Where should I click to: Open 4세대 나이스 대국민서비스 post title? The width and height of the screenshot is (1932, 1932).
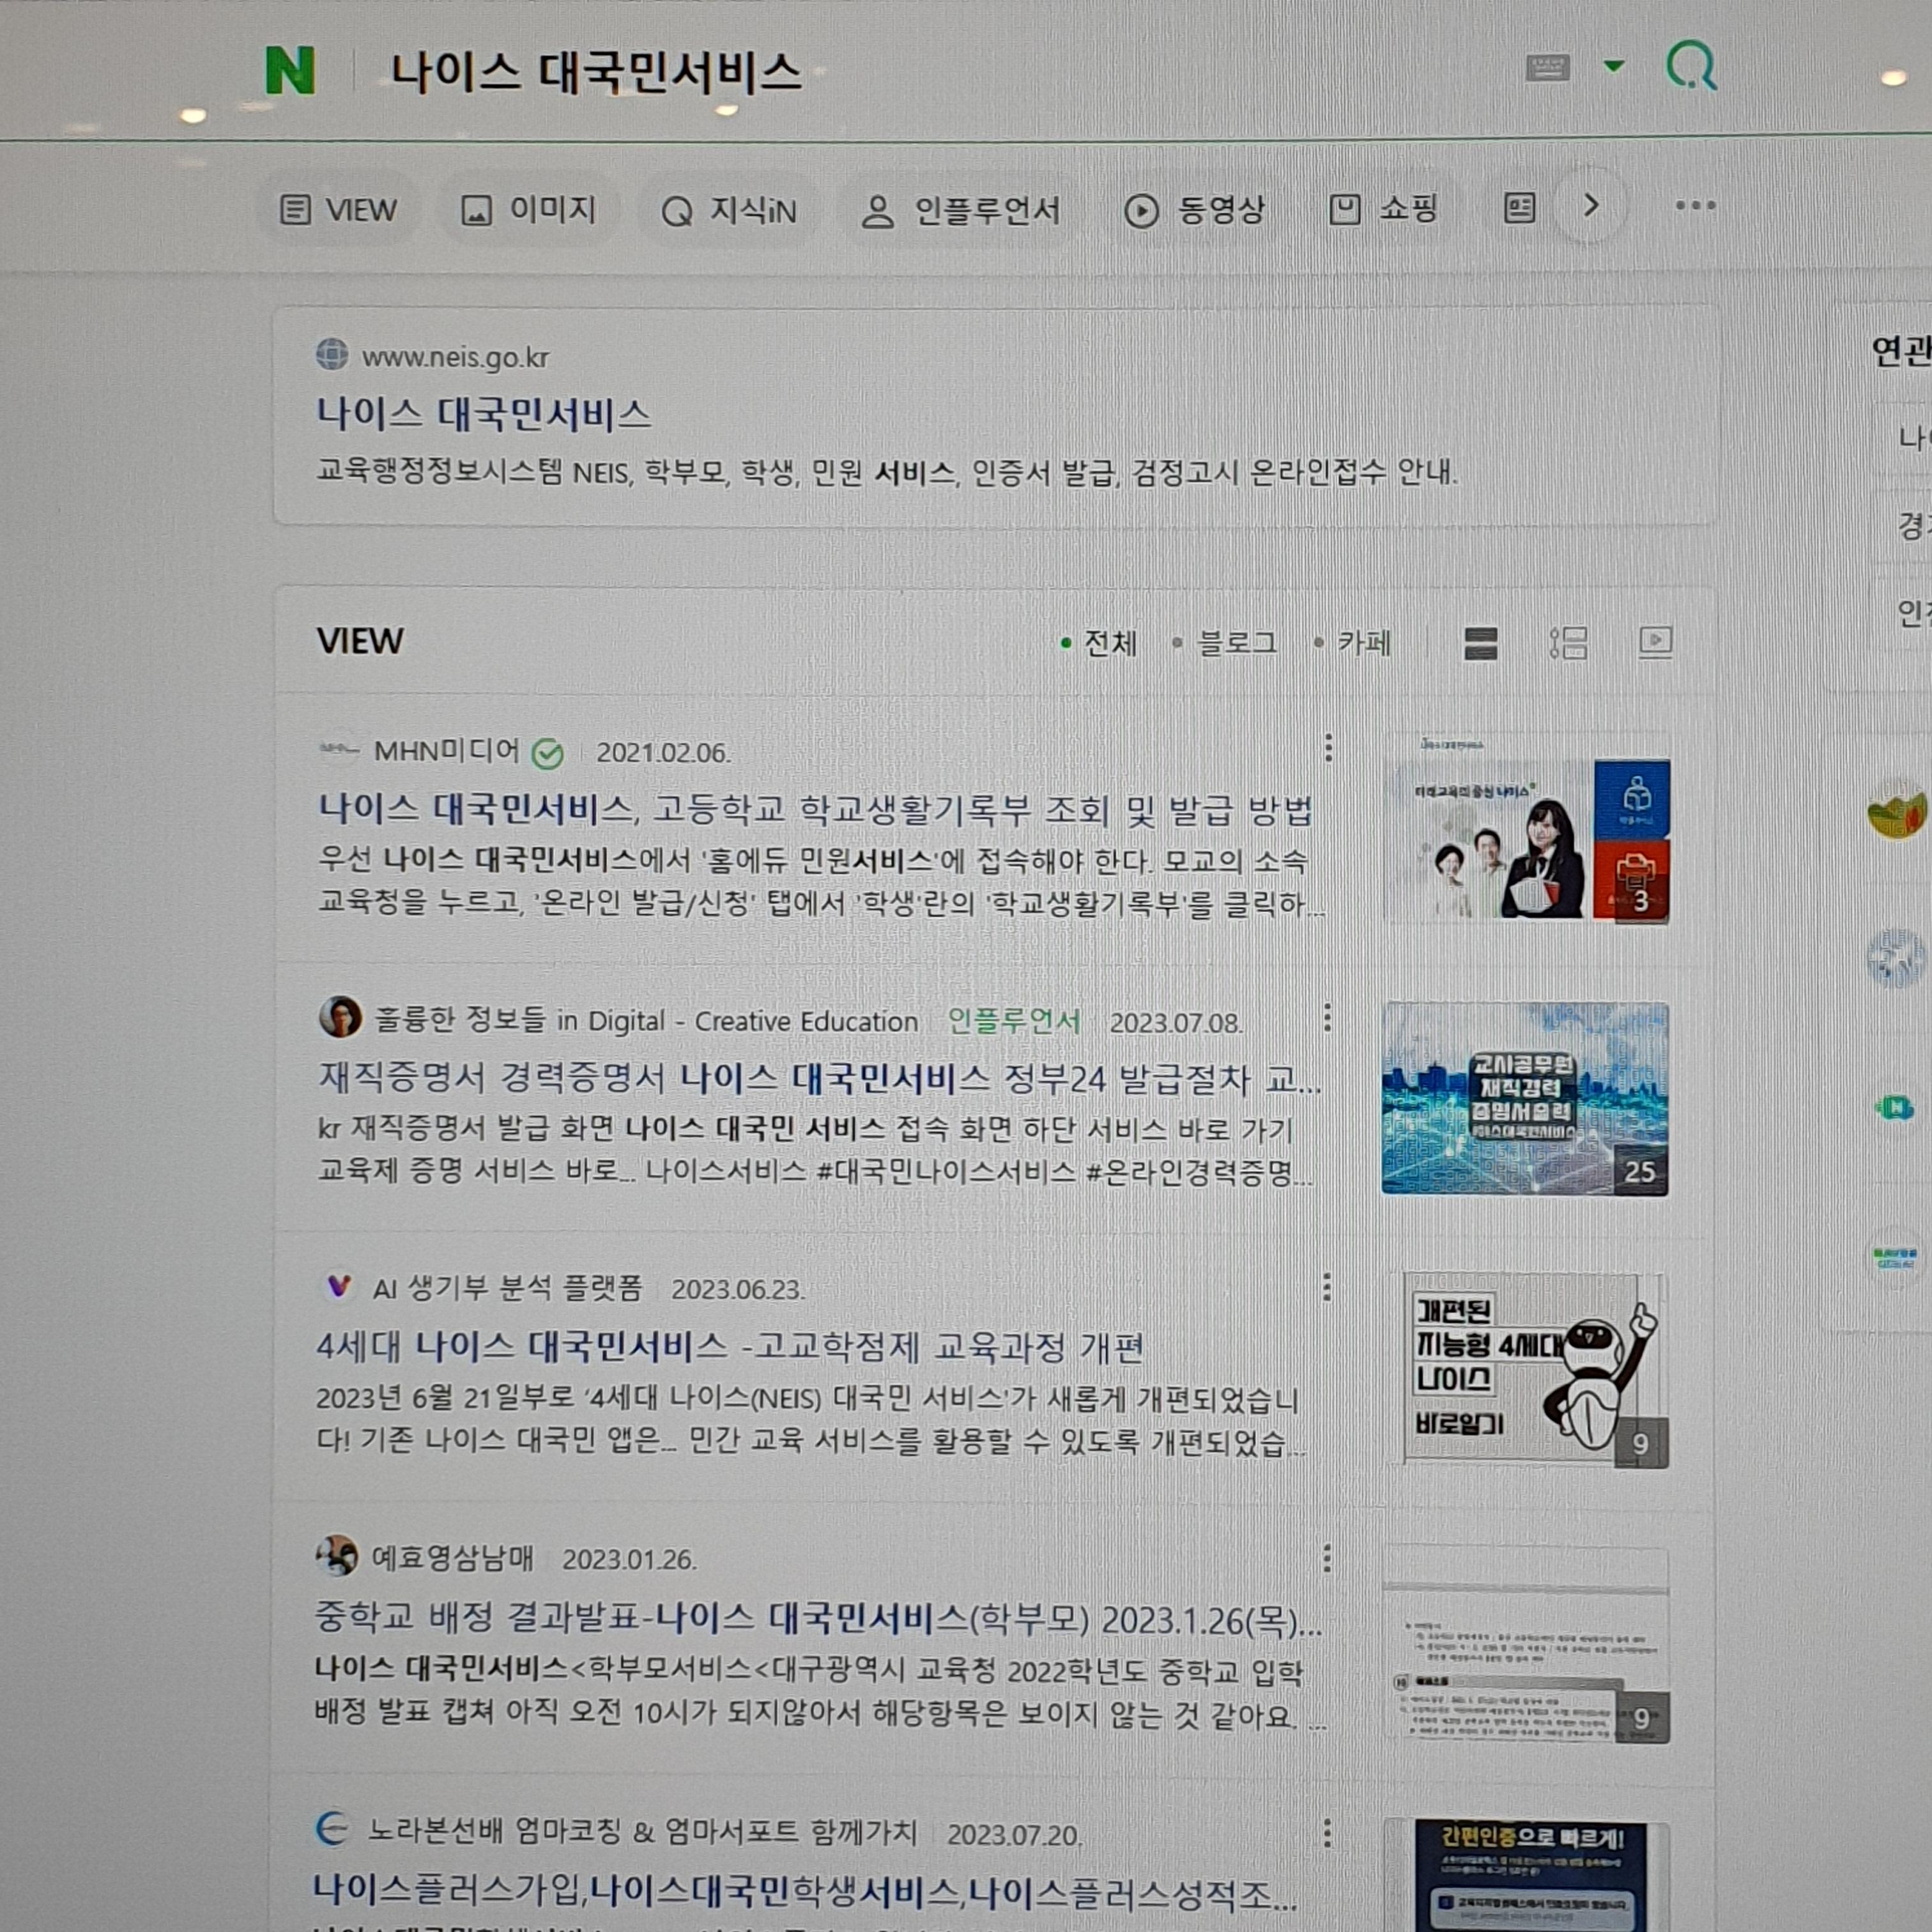(x=730, y=1347)
